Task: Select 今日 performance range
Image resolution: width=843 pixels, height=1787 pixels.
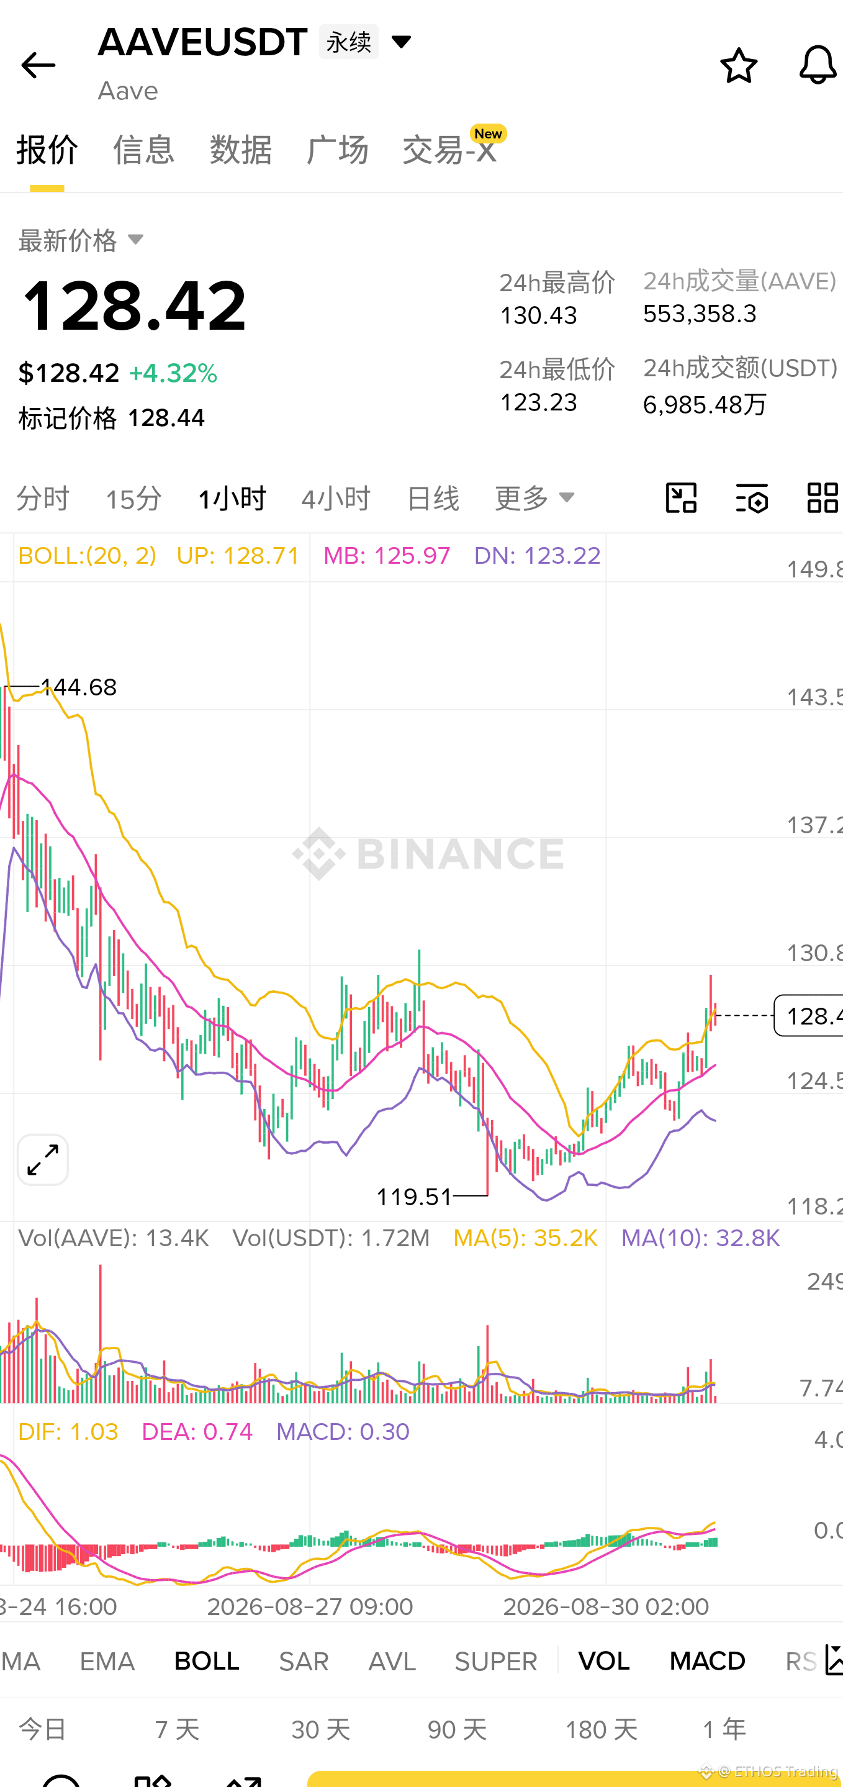Action: [x=43, y=1729]
